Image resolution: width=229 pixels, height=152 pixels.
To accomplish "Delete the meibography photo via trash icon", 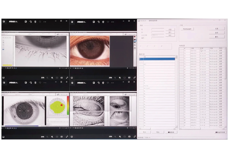I will click(103, 83).
